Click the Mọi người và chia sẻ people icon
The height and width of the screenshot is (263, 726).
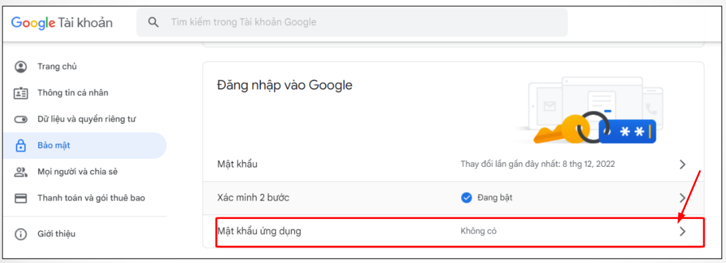pyautogui.click(x=21, y=172)
